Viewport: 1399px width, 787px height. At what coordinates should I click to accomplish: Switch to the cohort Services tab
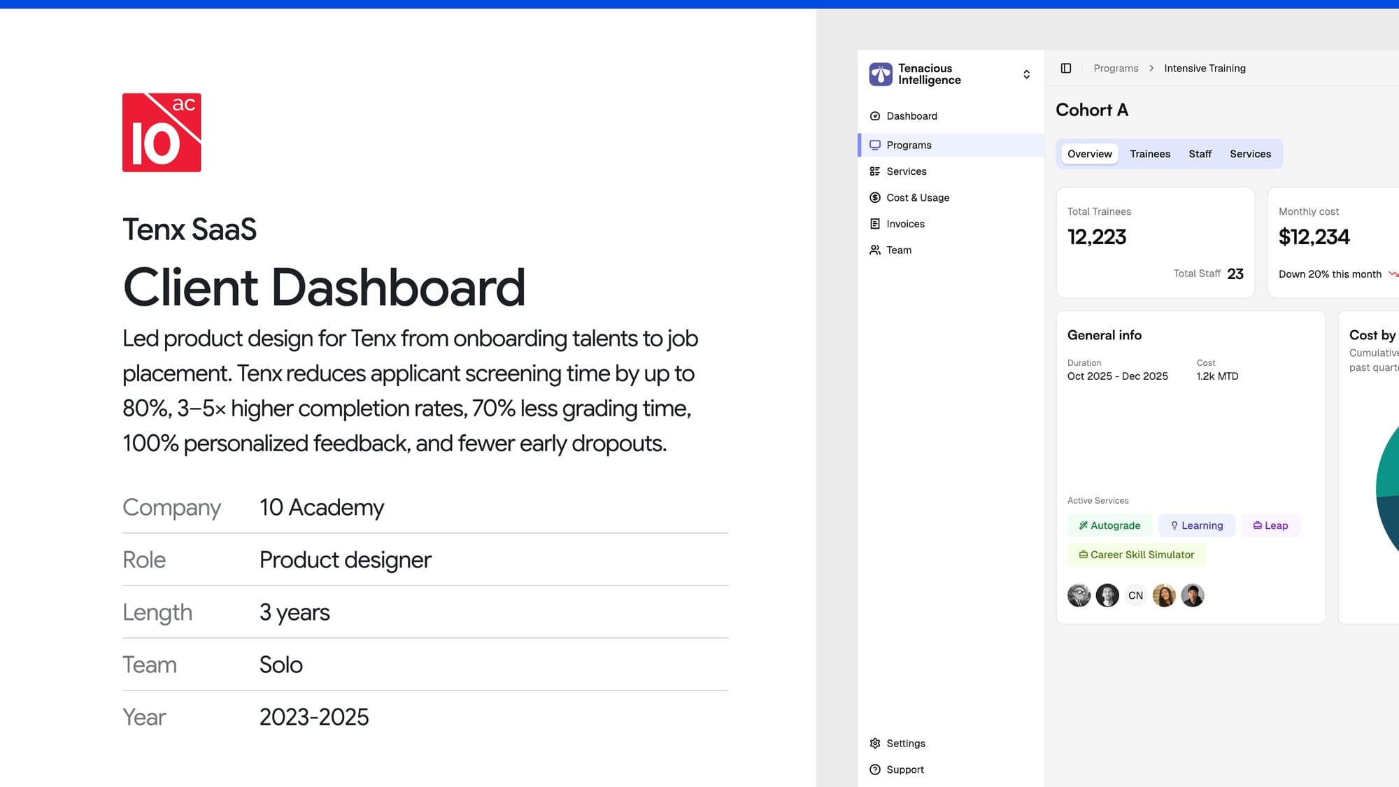pyautogui.click(x=1250, y=154)
